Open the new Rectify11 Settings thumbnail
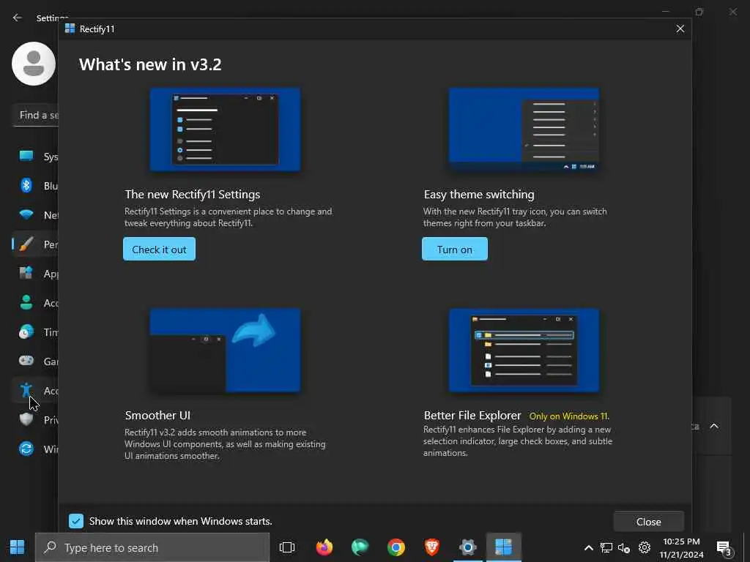Screen dimensions: 750x562 [x=226, y=129]
